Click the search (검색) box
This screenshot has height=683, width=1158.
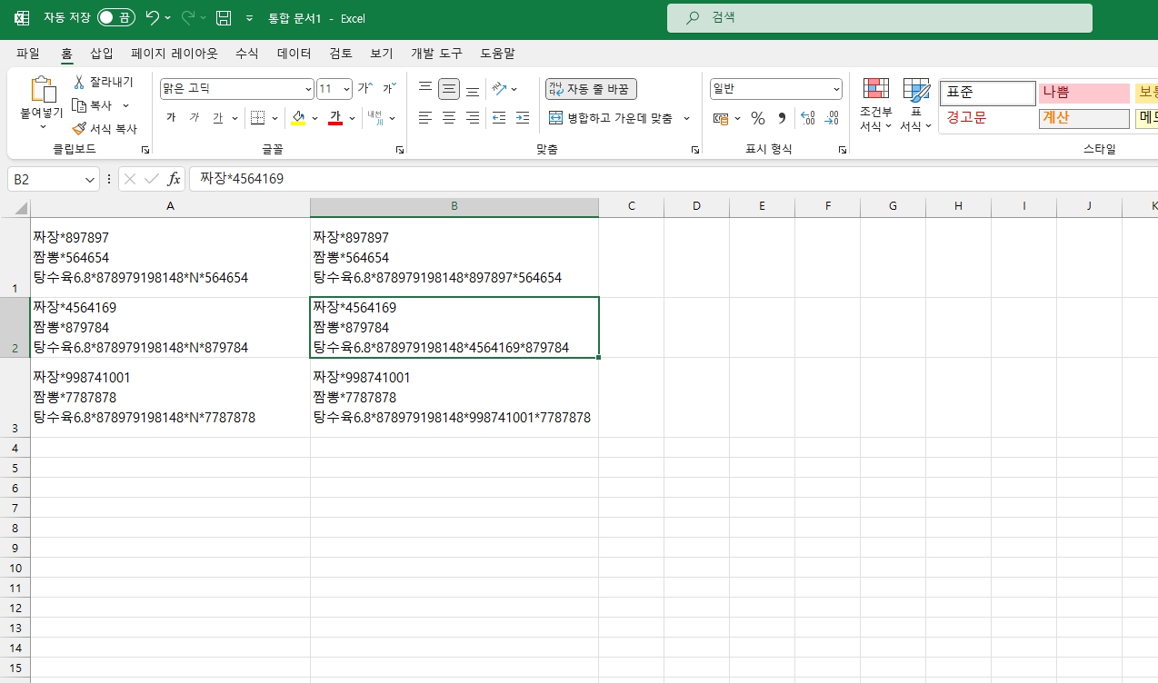click(880, 18)
